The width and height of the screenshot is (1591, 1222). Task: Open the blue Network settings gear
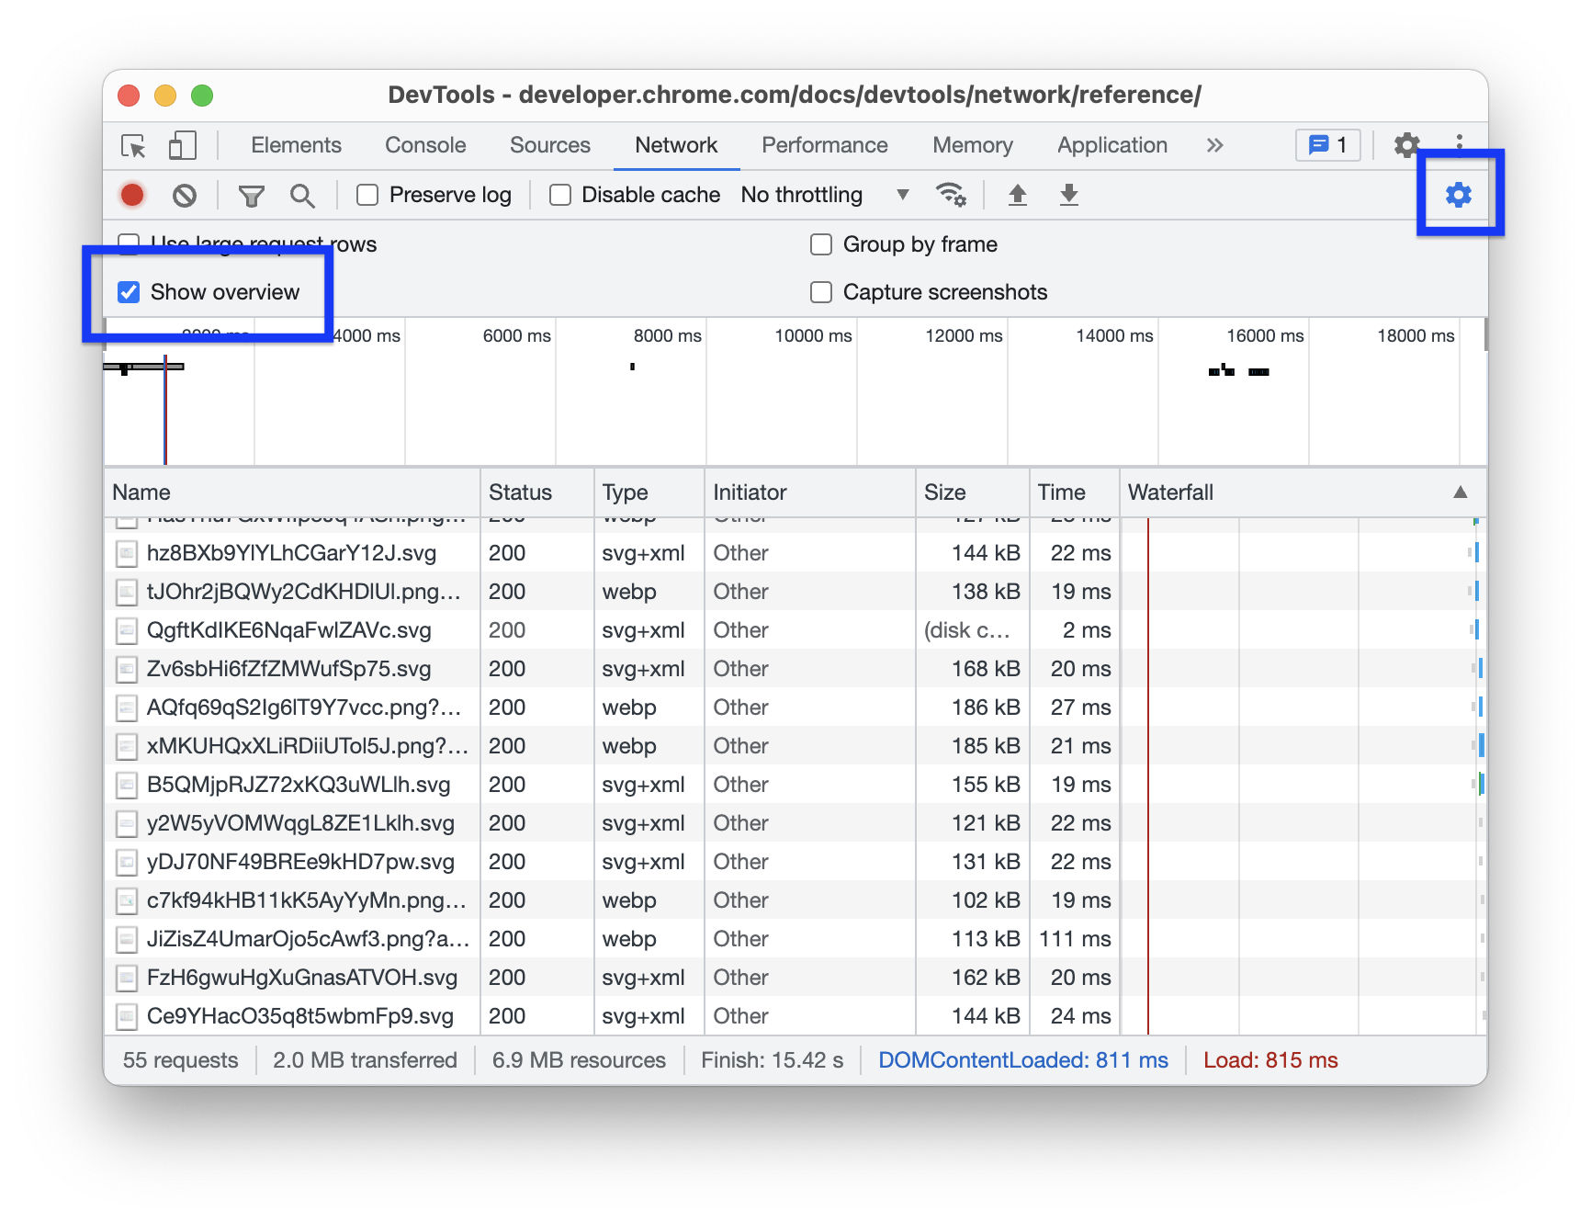click(x=1458, y=195)
